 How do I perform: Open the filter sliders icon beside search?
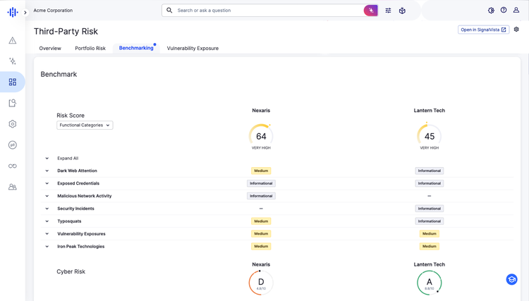(389, 11)
